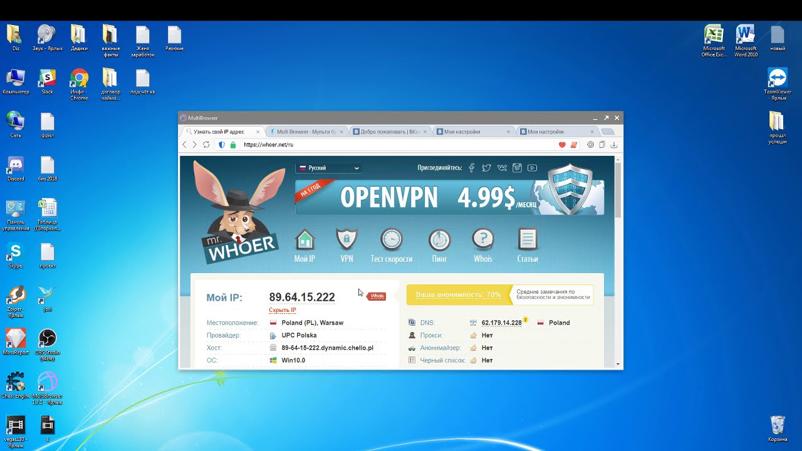Click host 89-64-15-222.dynamic.chello.pl text
Image resolution: width=802 pixels, height=451 pixels.
tap(327, 348)
